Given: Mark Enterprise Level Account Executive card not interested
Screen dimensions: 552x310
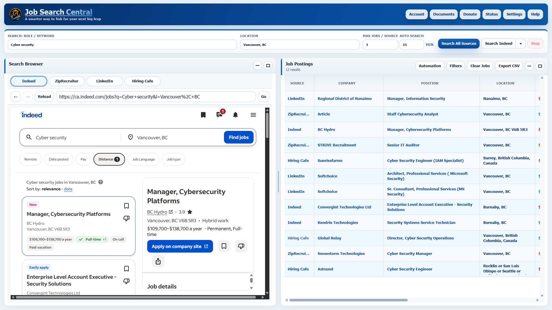Looking at the screenshot, I should [126, 281].
